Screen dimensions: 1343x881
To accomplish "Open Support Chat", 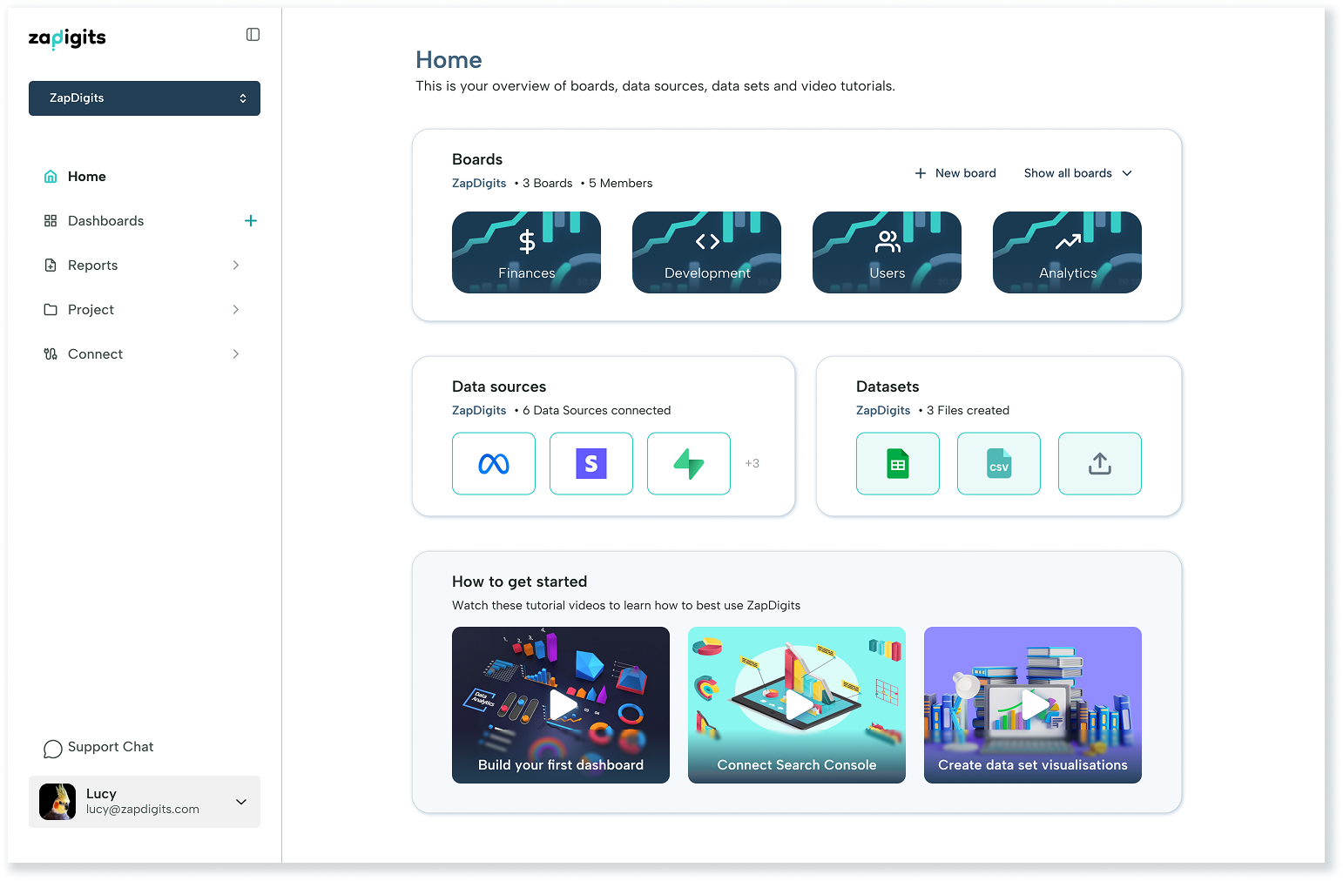I will [x=99, y=748].
